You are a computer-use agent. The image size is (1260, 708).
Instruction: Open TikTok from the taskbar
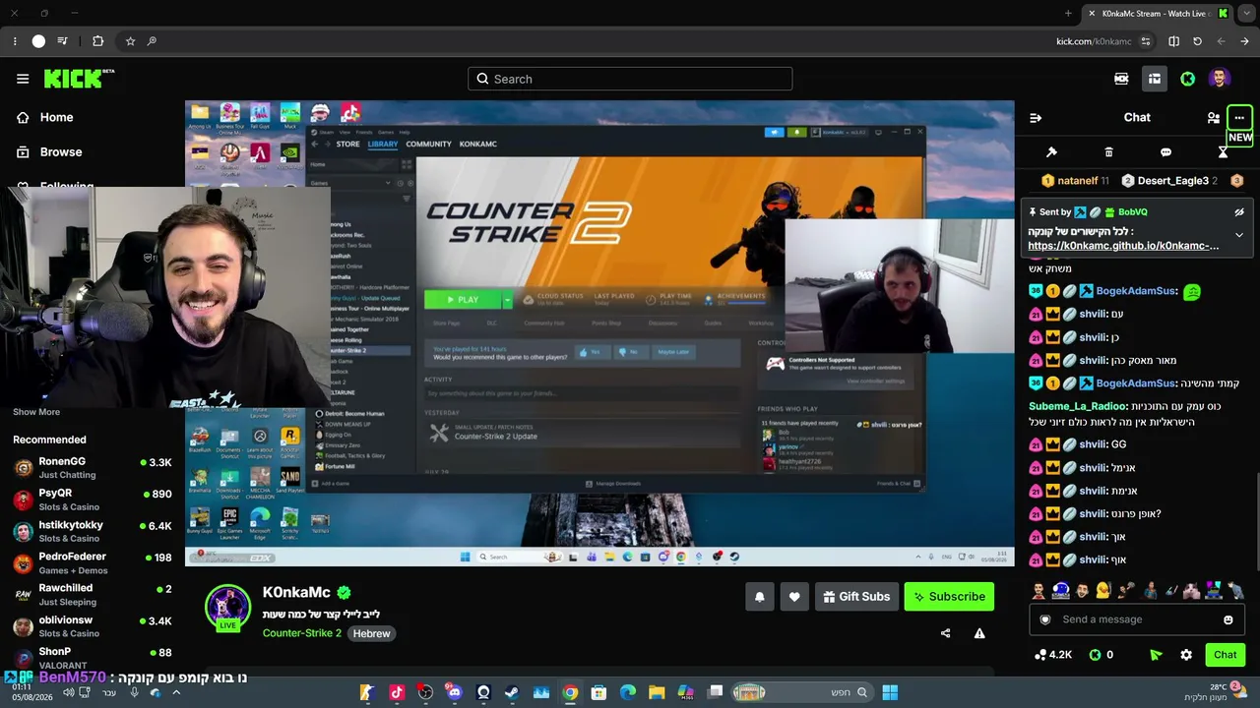(x=397, y=692)
